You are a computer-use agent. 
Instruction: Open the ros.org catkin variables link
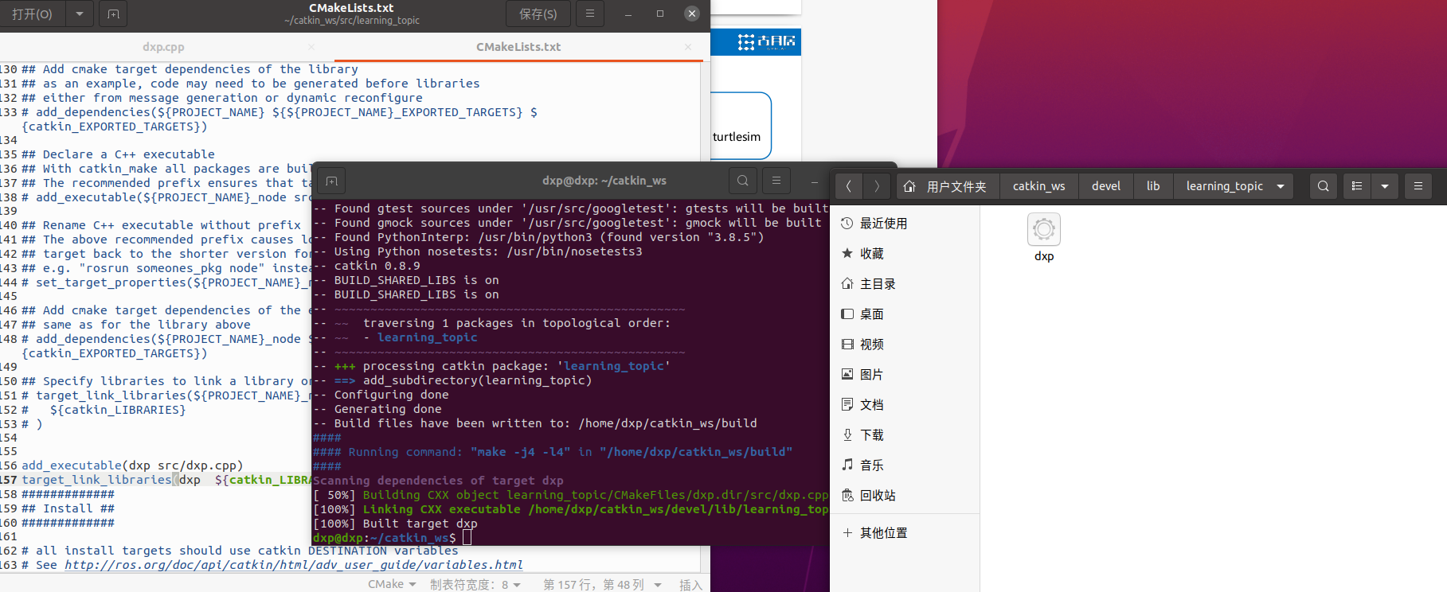click(294, 565)
